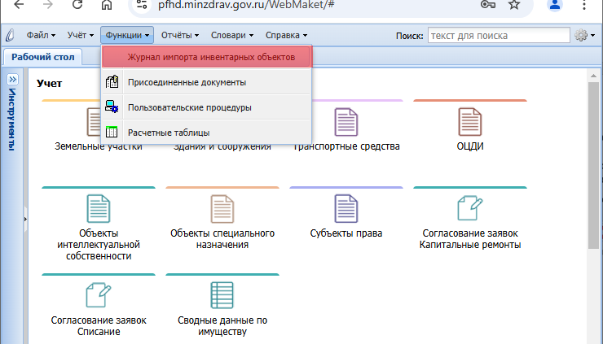
Task: Open the Учёт menu
Action: 81,35
